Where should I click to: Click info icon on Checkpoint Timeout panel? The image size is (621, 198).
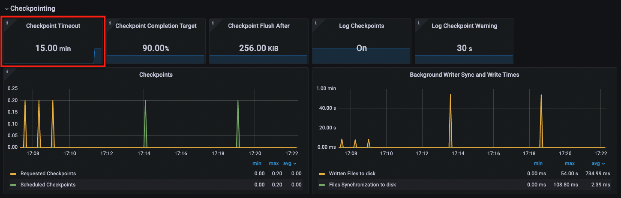click(7, 22)
